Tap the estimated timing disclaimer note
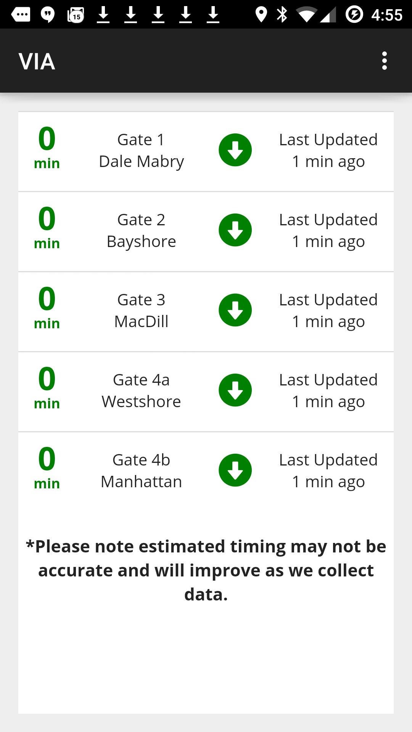Screen dimensions: 412x732 coord(206,570)
